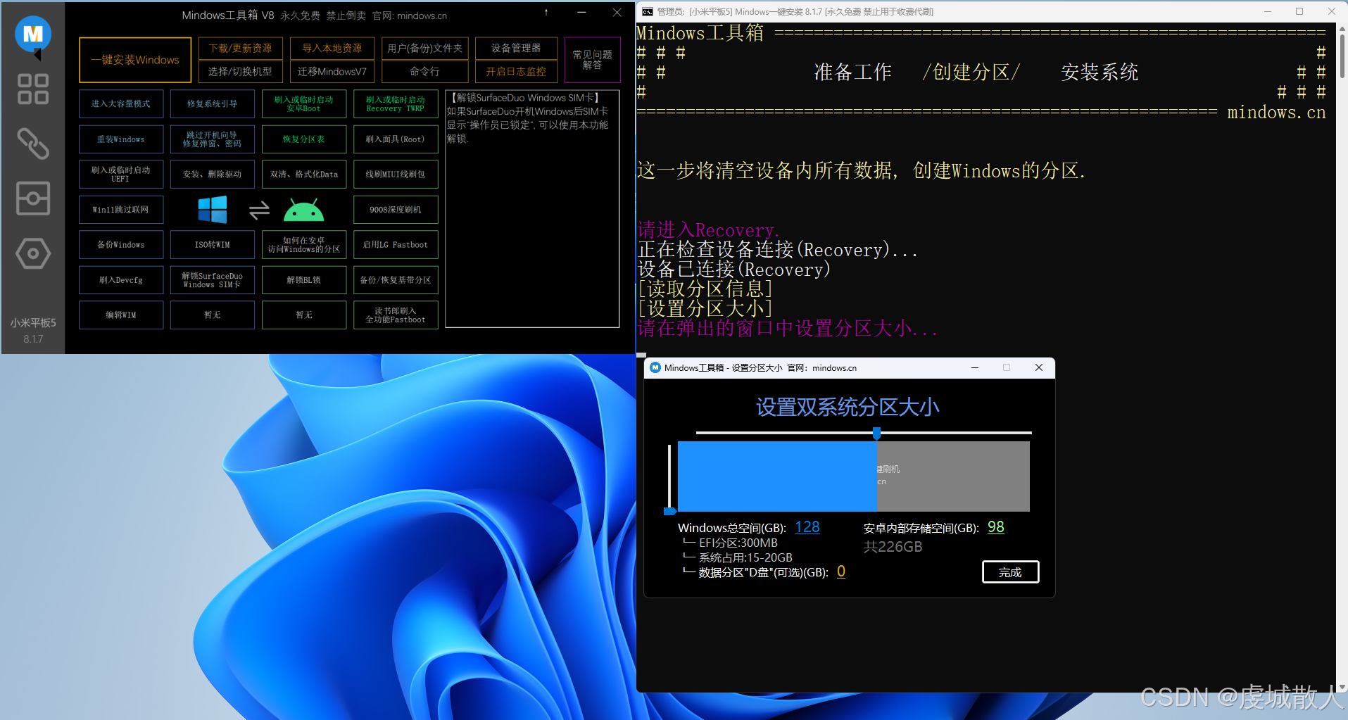Open 命令行 command line
The image size is (1348, 720).
[425, 71]
